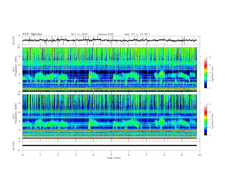The height and width of the screenshot is (174, 225).
Task: Click the "station=ATH" header label
Action: click(105, 34)
